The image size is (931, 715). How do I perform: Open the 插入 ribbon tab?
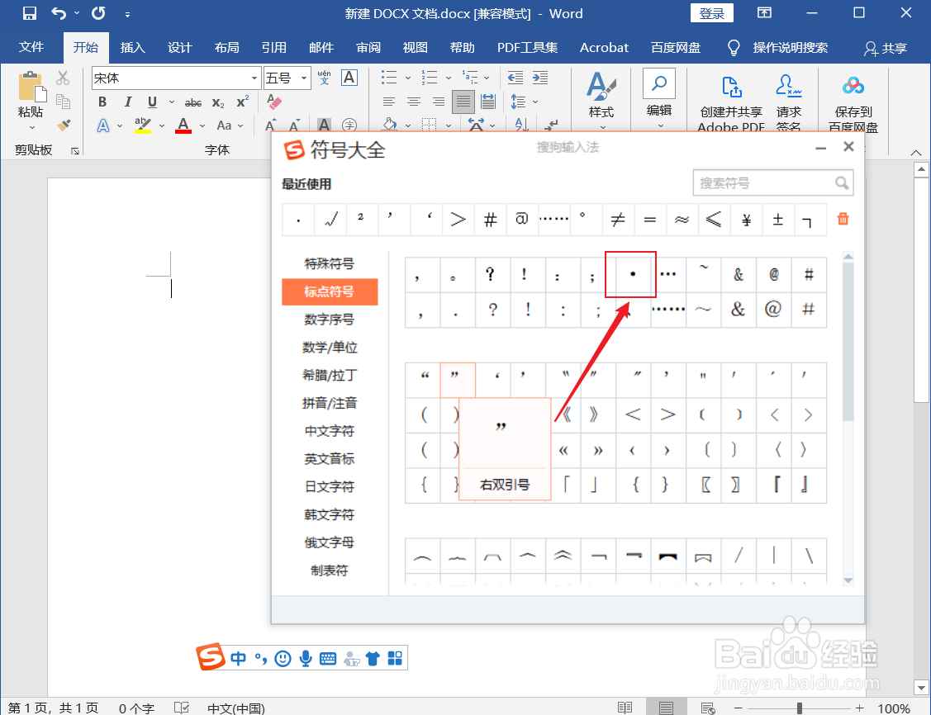coord(132,47)
